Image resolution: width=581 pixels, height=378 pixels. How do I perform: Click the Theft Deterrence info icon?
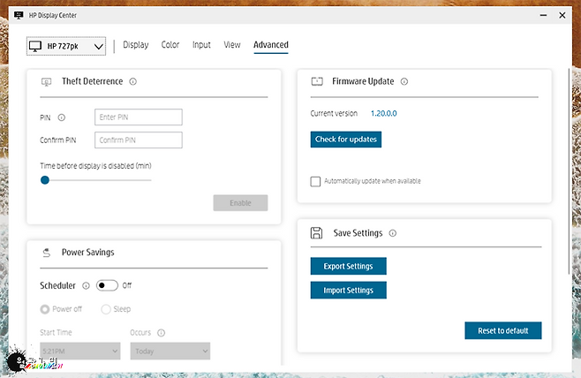pyautogui.click(x=132, y=81)
